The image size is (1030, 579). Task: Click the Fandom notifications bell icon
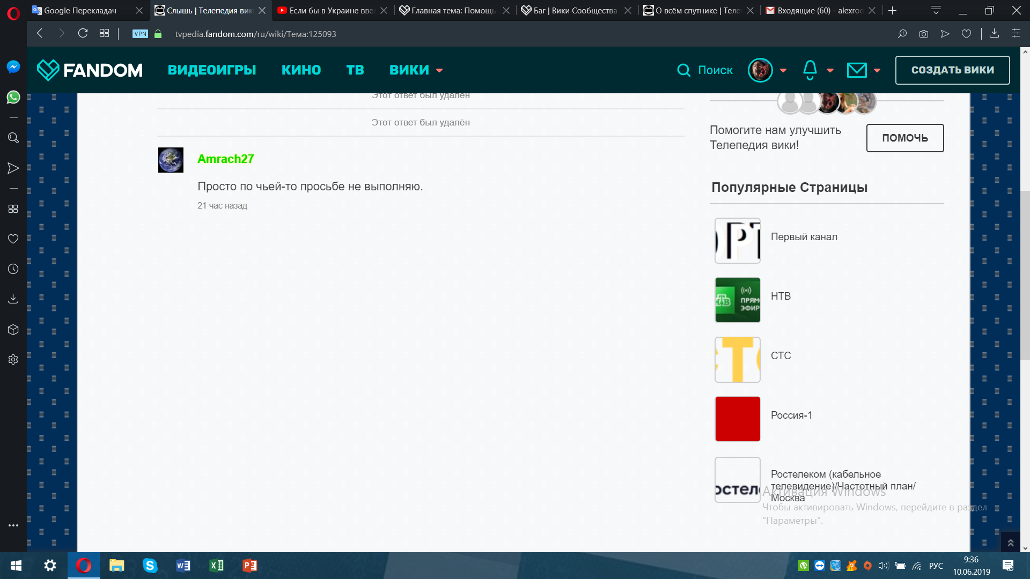(810, 70)
